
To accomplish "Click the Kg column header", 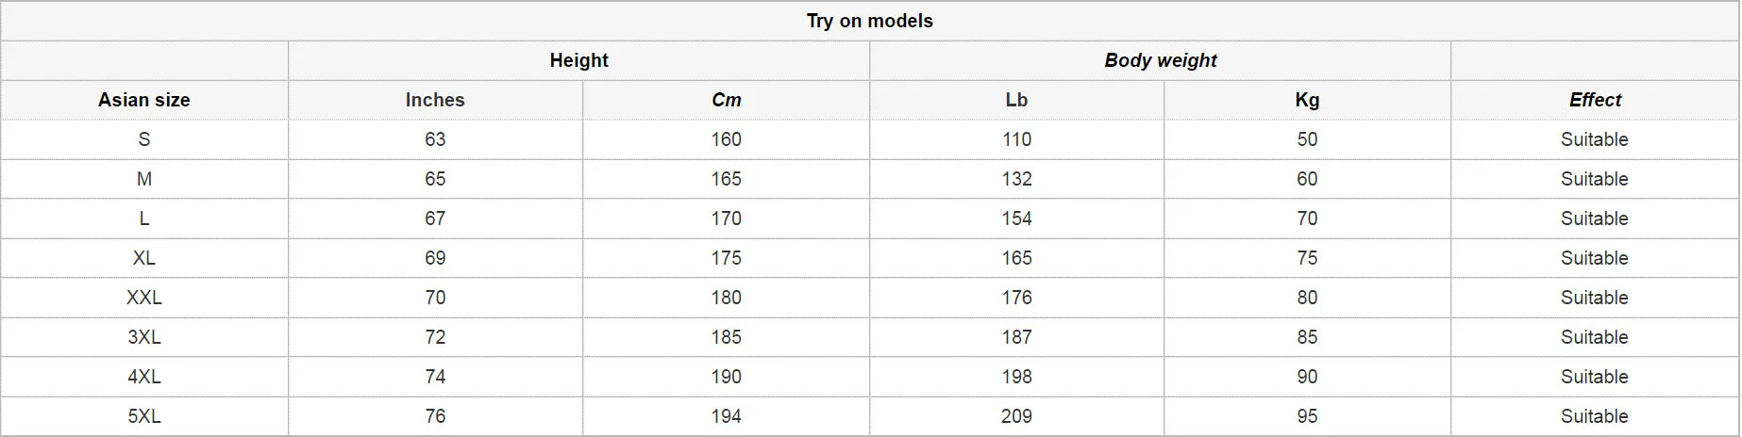I will pos(1307,100).
